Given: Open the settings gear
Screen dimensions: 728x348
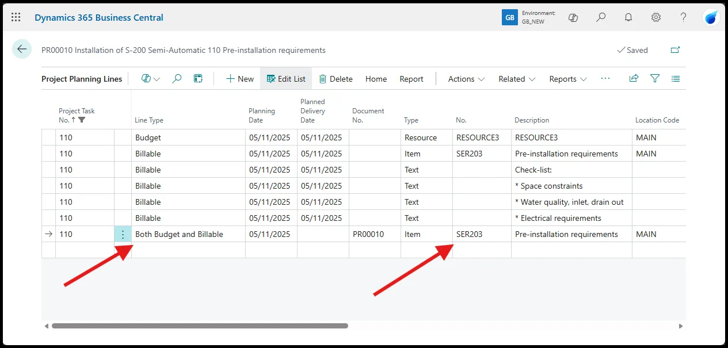Looking at the screenshot, I should [x=656, y=17].
